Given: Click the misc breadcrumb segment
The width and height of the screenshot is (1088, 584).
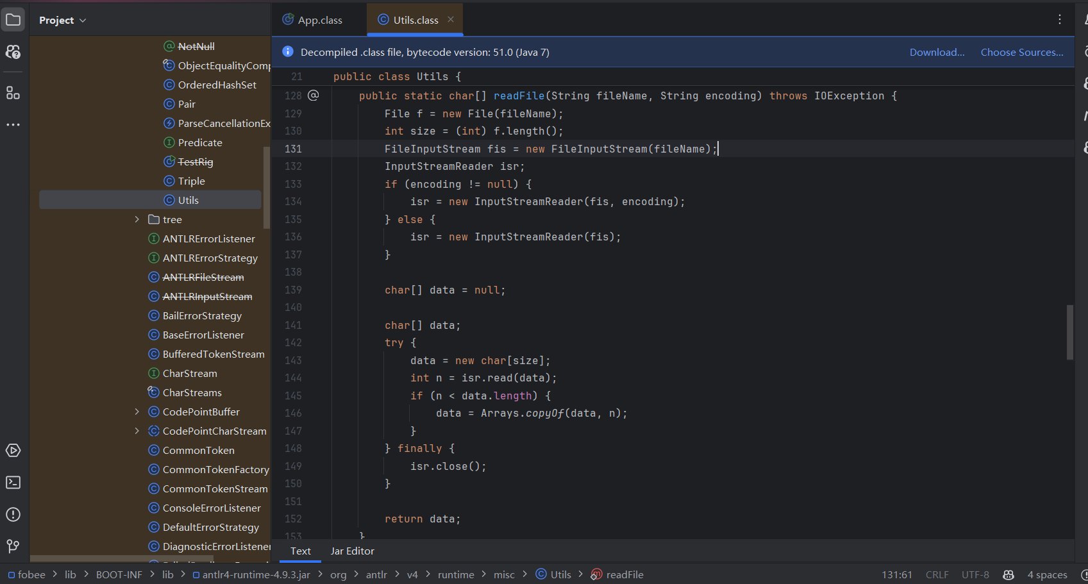Looking at the screenshot, I should [504, 574].
